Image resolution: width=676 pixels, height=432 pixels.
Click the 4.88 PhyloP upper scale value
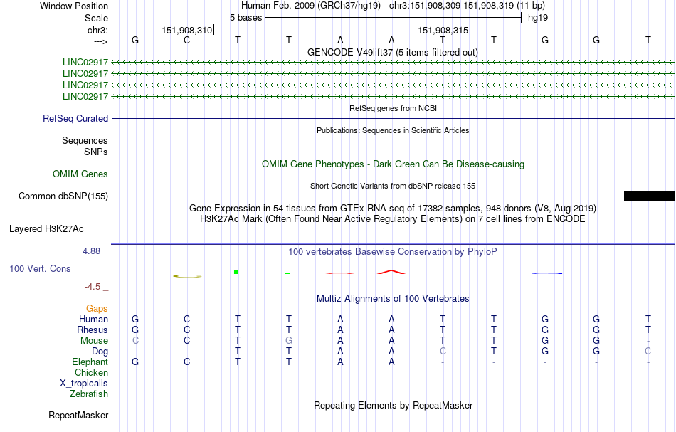[91, 251]
